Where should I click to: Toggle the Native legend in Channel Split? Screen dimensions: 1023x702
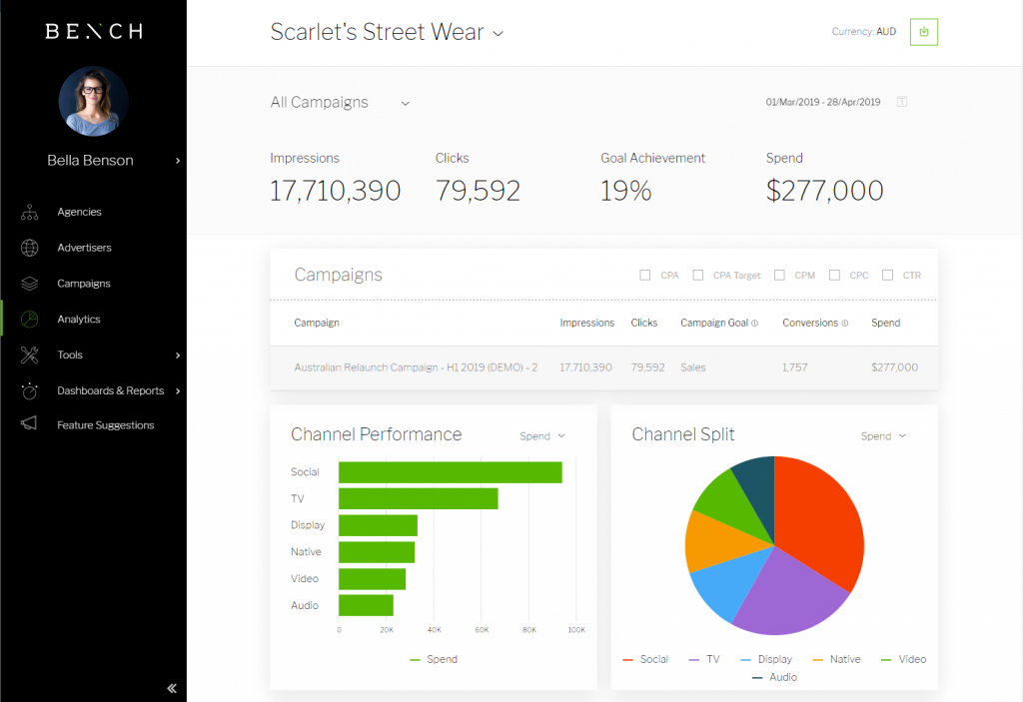[836, 660]
